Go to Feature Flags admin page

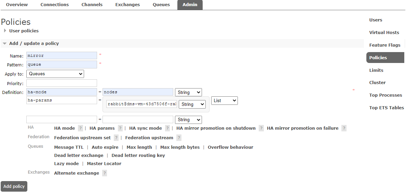(x=384, y=45)
